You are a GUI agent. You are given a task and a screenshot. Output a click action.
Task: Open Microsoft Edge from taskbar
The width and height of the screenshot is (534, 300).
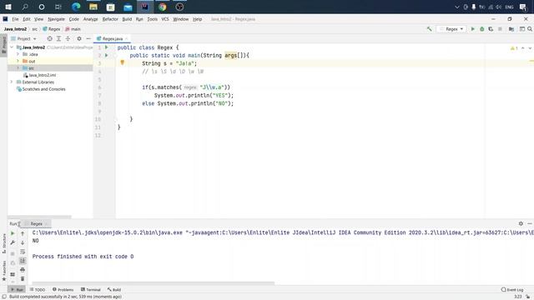pos(76,7)
